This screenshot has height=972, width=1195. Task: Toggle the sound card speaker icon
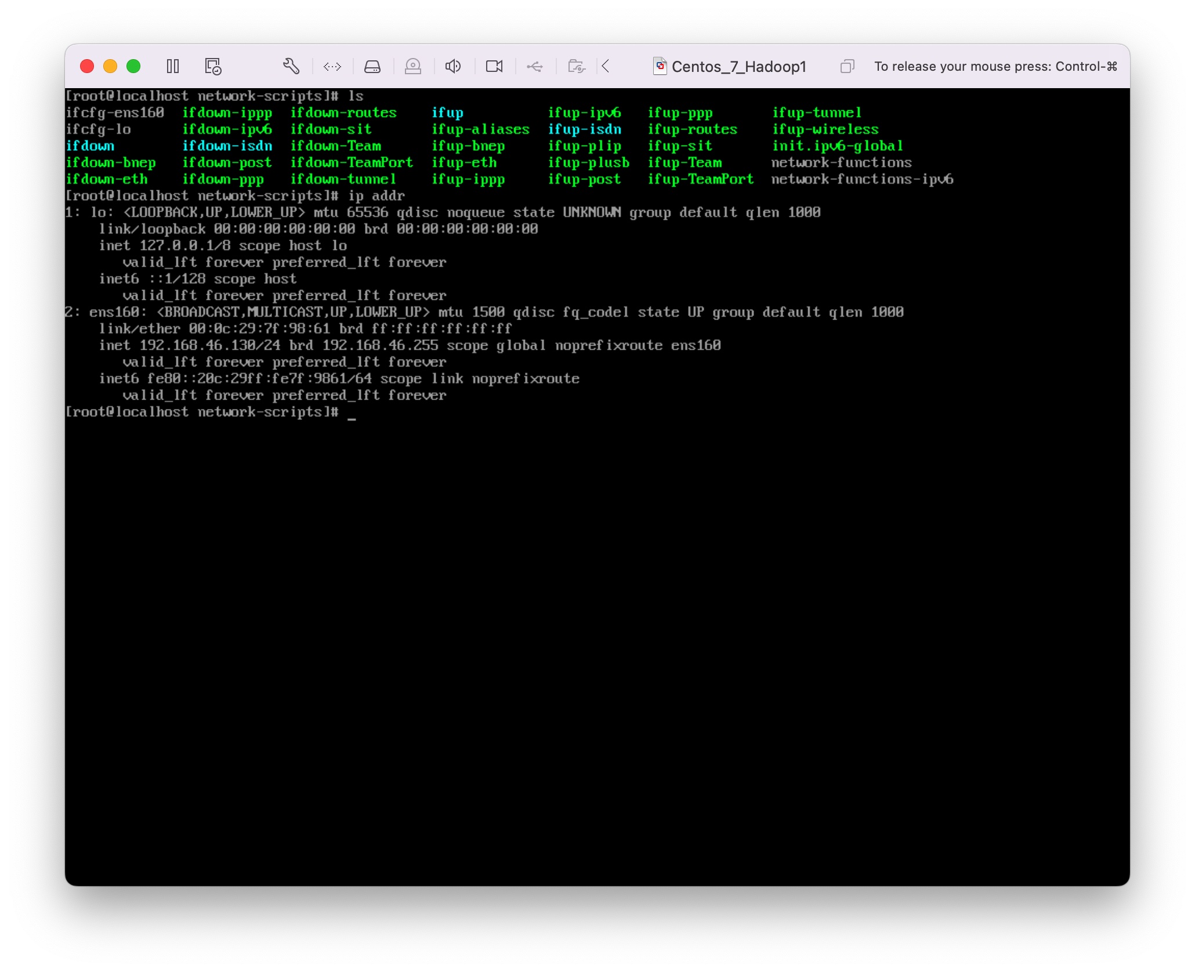click(x=453, y=66)
